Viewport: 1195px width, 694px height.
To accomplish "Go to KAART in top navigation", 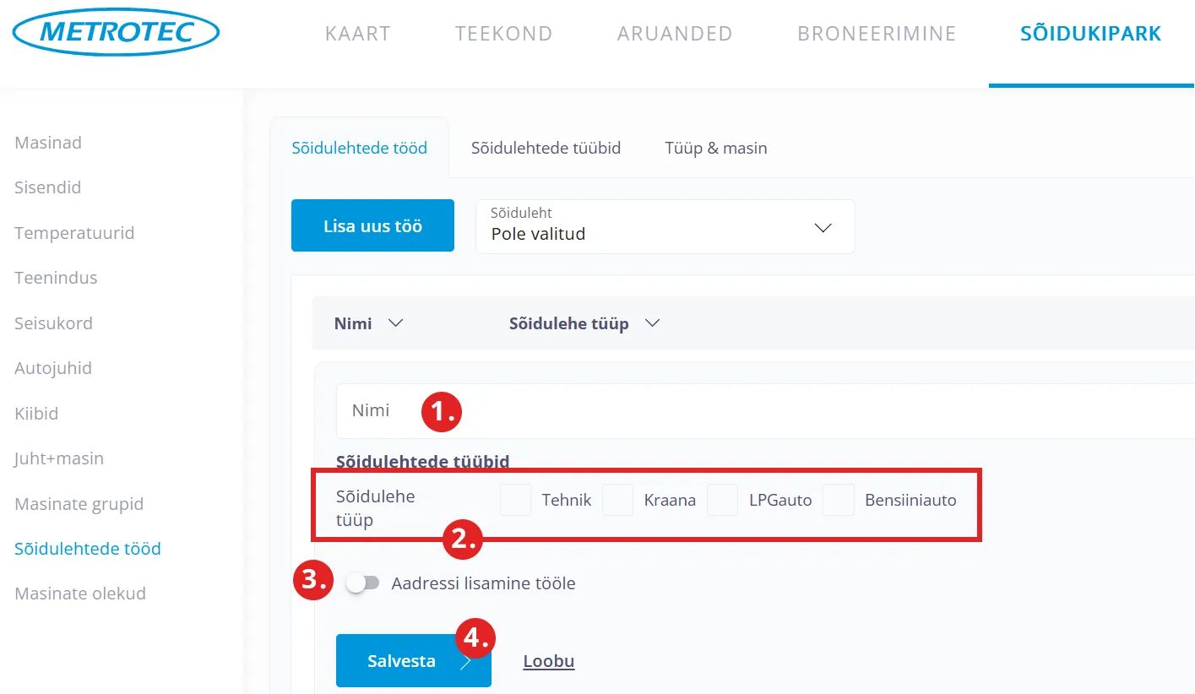I will 357,34.
